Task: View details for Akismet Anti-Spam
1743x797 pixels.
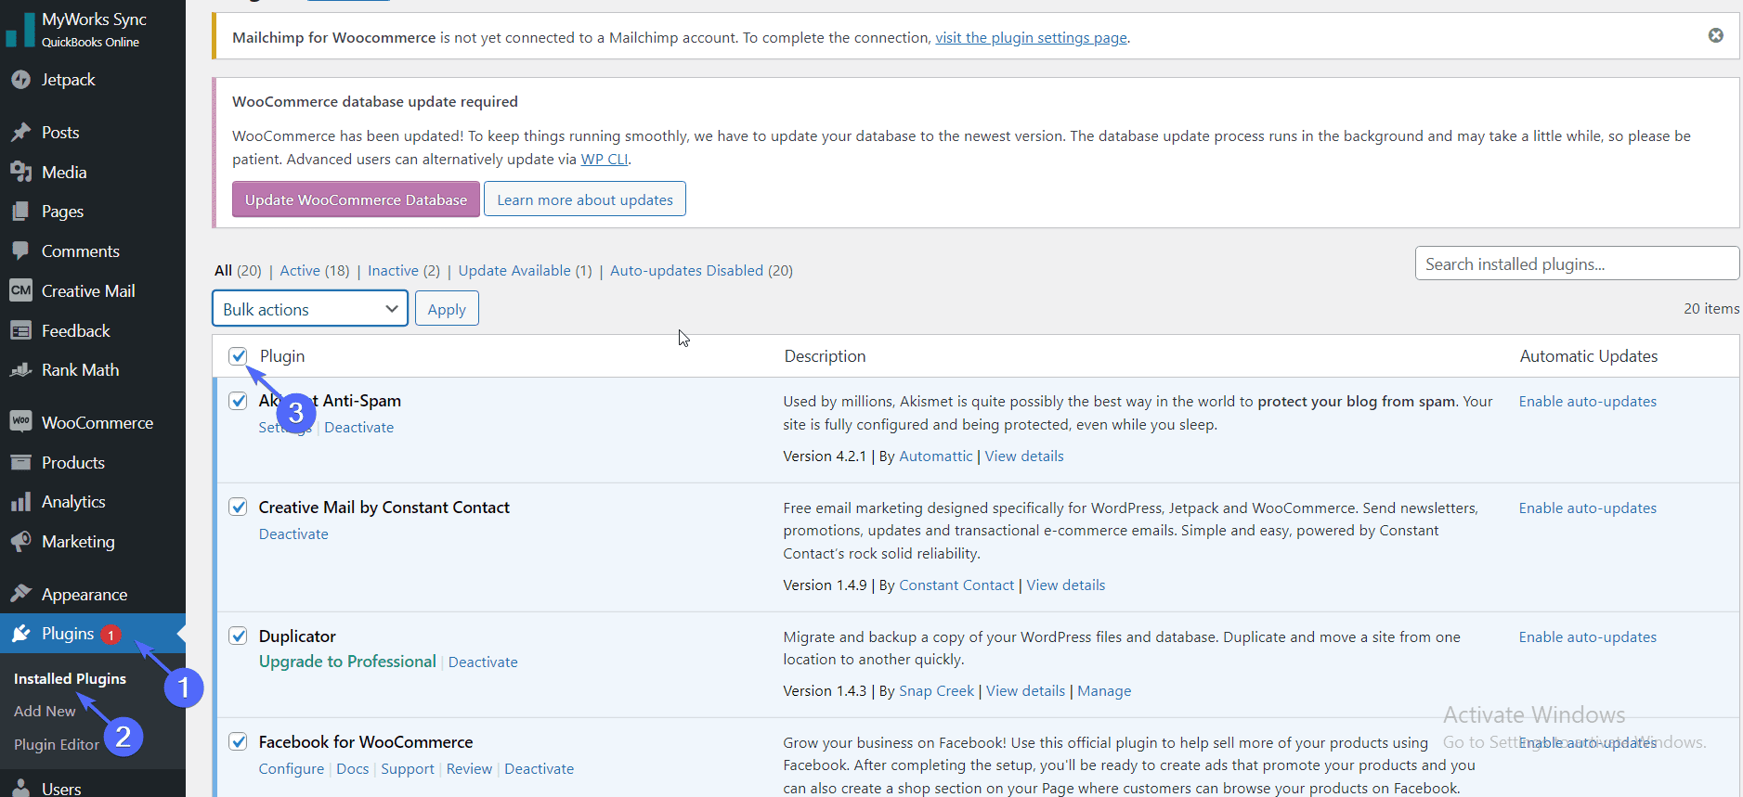Action: coord(1024,456)
